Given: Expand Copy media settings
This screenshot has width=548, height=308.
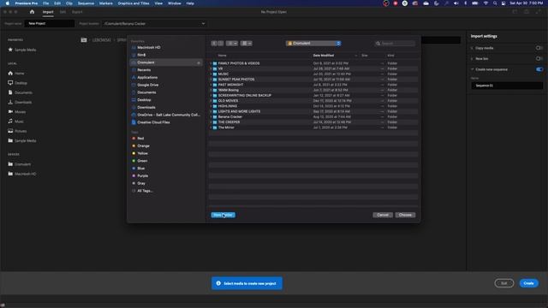Looking at the screenshot, I should 472,48.
